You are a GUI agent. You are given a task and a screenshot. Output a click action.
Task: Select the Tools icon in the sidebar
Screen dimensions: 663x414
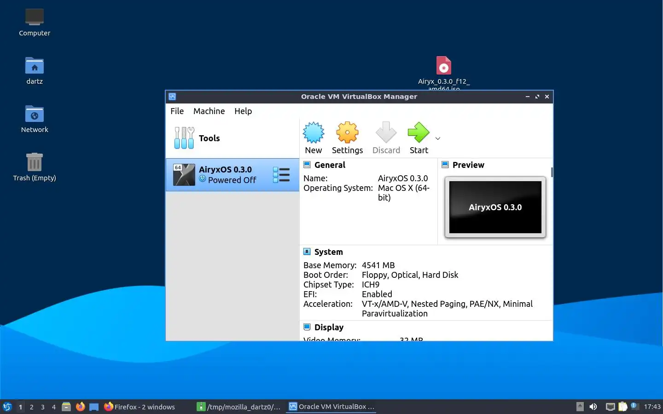(x=184, y=138)
